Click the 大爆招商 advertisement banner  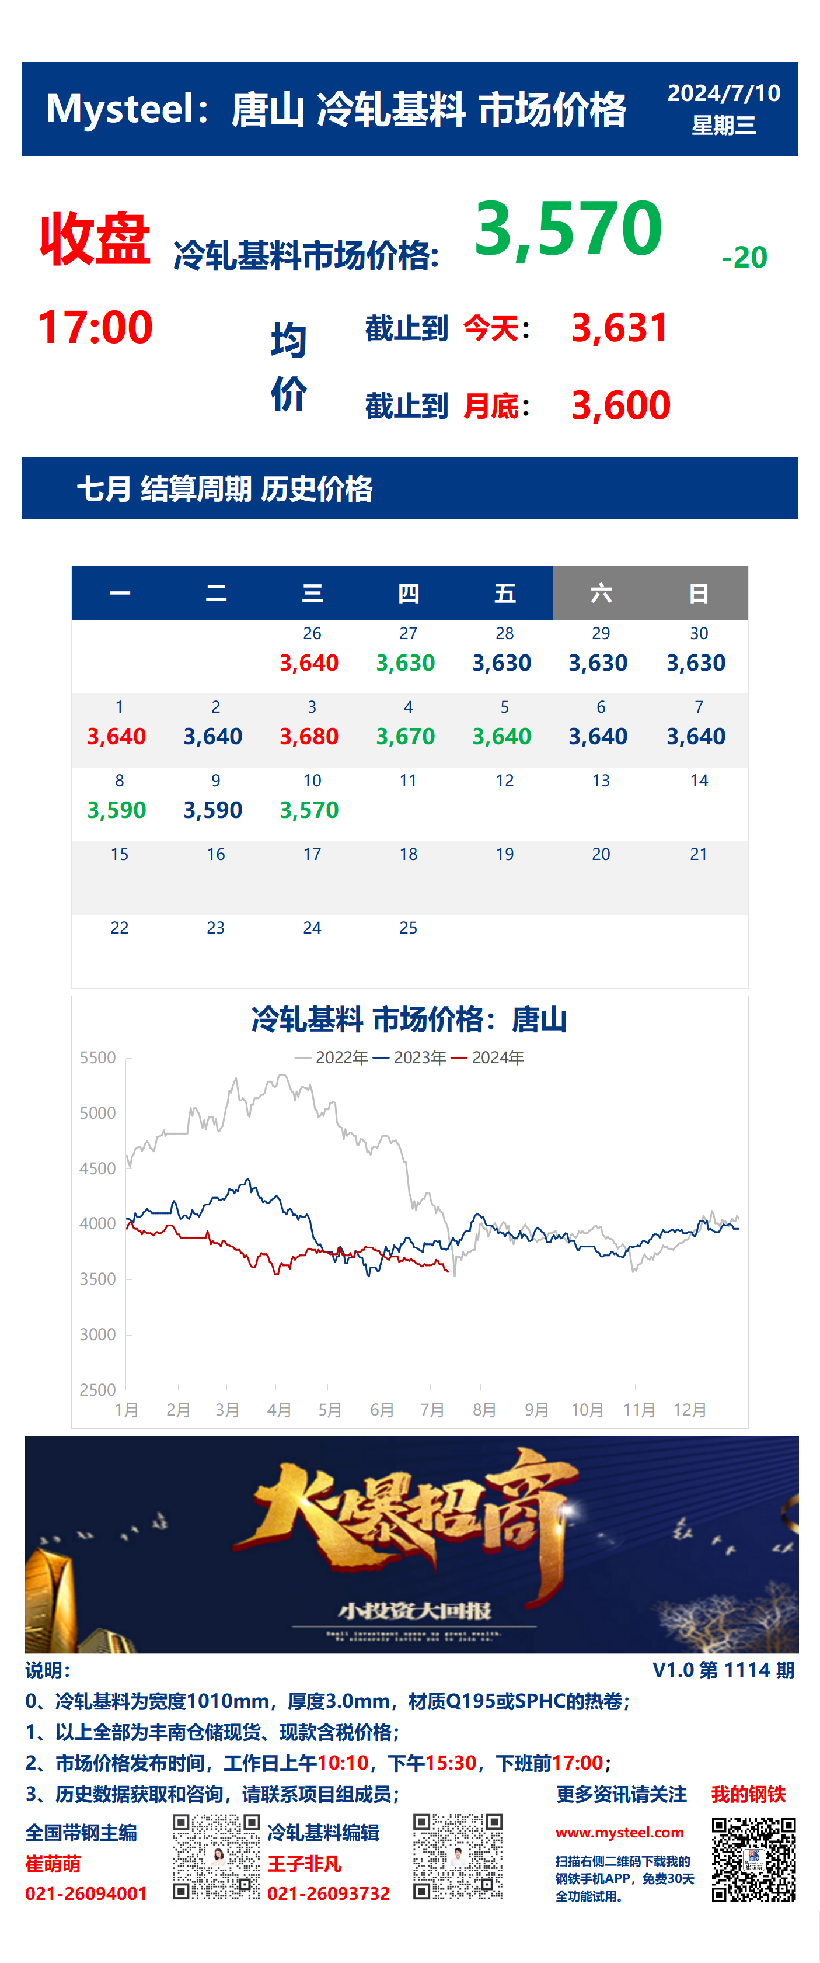tap(411, 1544)
